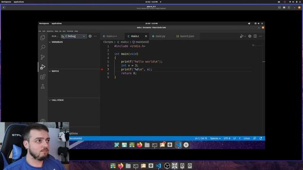Split the editor to the right
303x170 pixels.
click(255, 36)
